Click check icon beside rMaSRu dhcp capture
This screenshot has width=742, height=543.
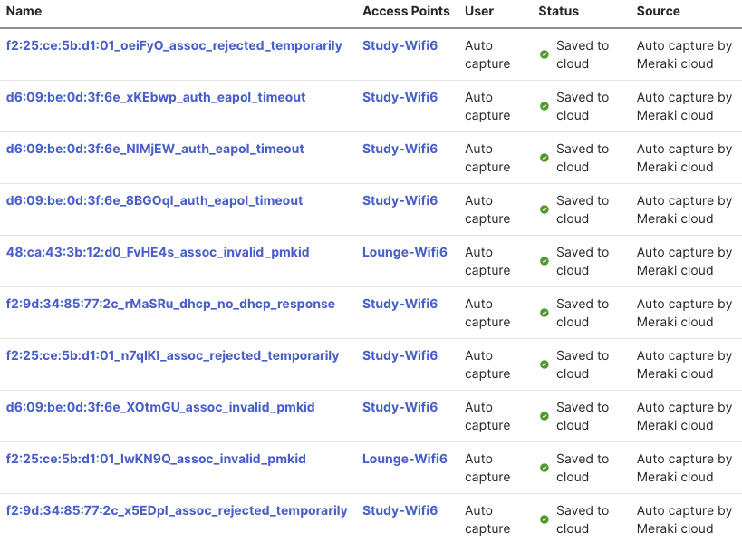pyautogui.click(x=544, y=313)
